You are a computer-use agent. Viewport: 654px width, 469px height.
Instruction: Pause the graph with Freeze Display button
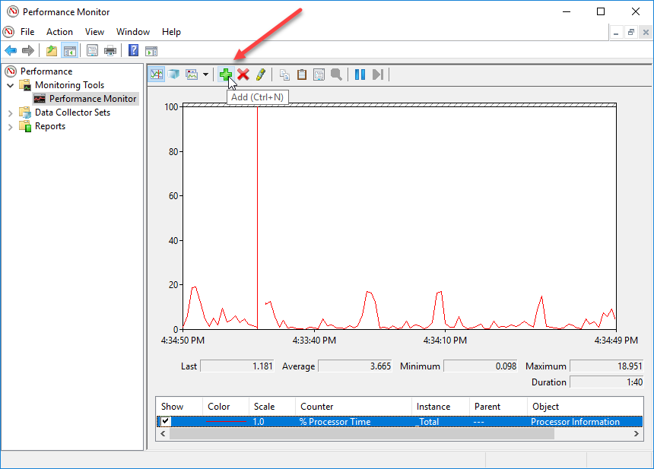coord(360,74)
